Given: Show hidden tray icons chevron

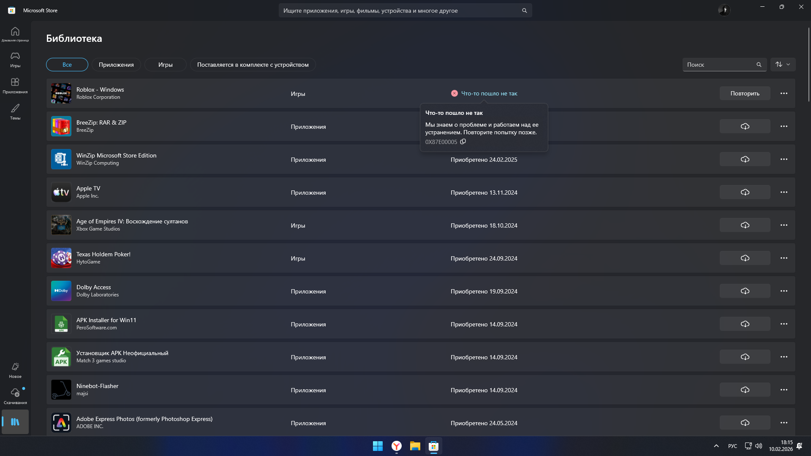Looking at the screenshot, I should click(x=716, y=446).
